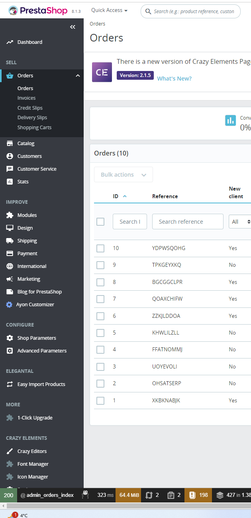Screen dimensions: 251x518
Task: Focus the Search reference input field
Action: point(188,222)
